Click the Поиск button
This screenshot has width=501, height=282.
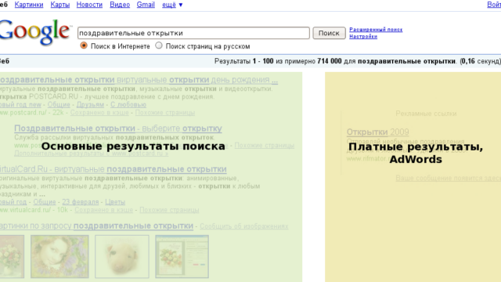(329, 33)
